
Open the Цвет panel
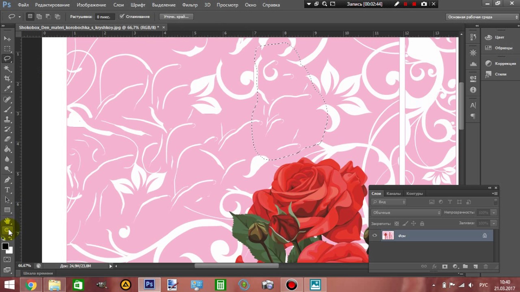pyautogui.click(x=499, y=37)
